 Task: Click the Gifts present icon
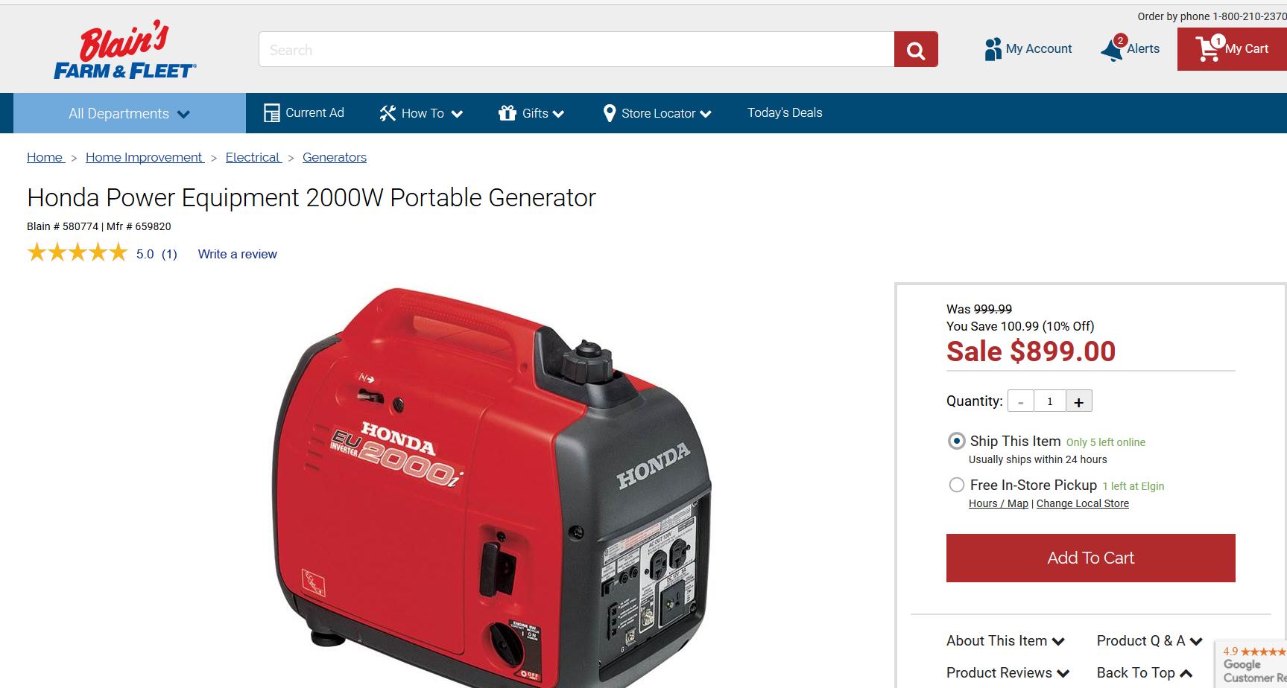point(507,113)
